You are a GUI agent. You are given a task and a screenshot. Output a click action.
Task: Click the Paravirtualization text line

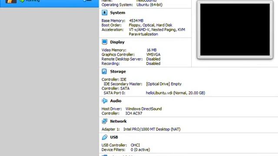point(143,34)
